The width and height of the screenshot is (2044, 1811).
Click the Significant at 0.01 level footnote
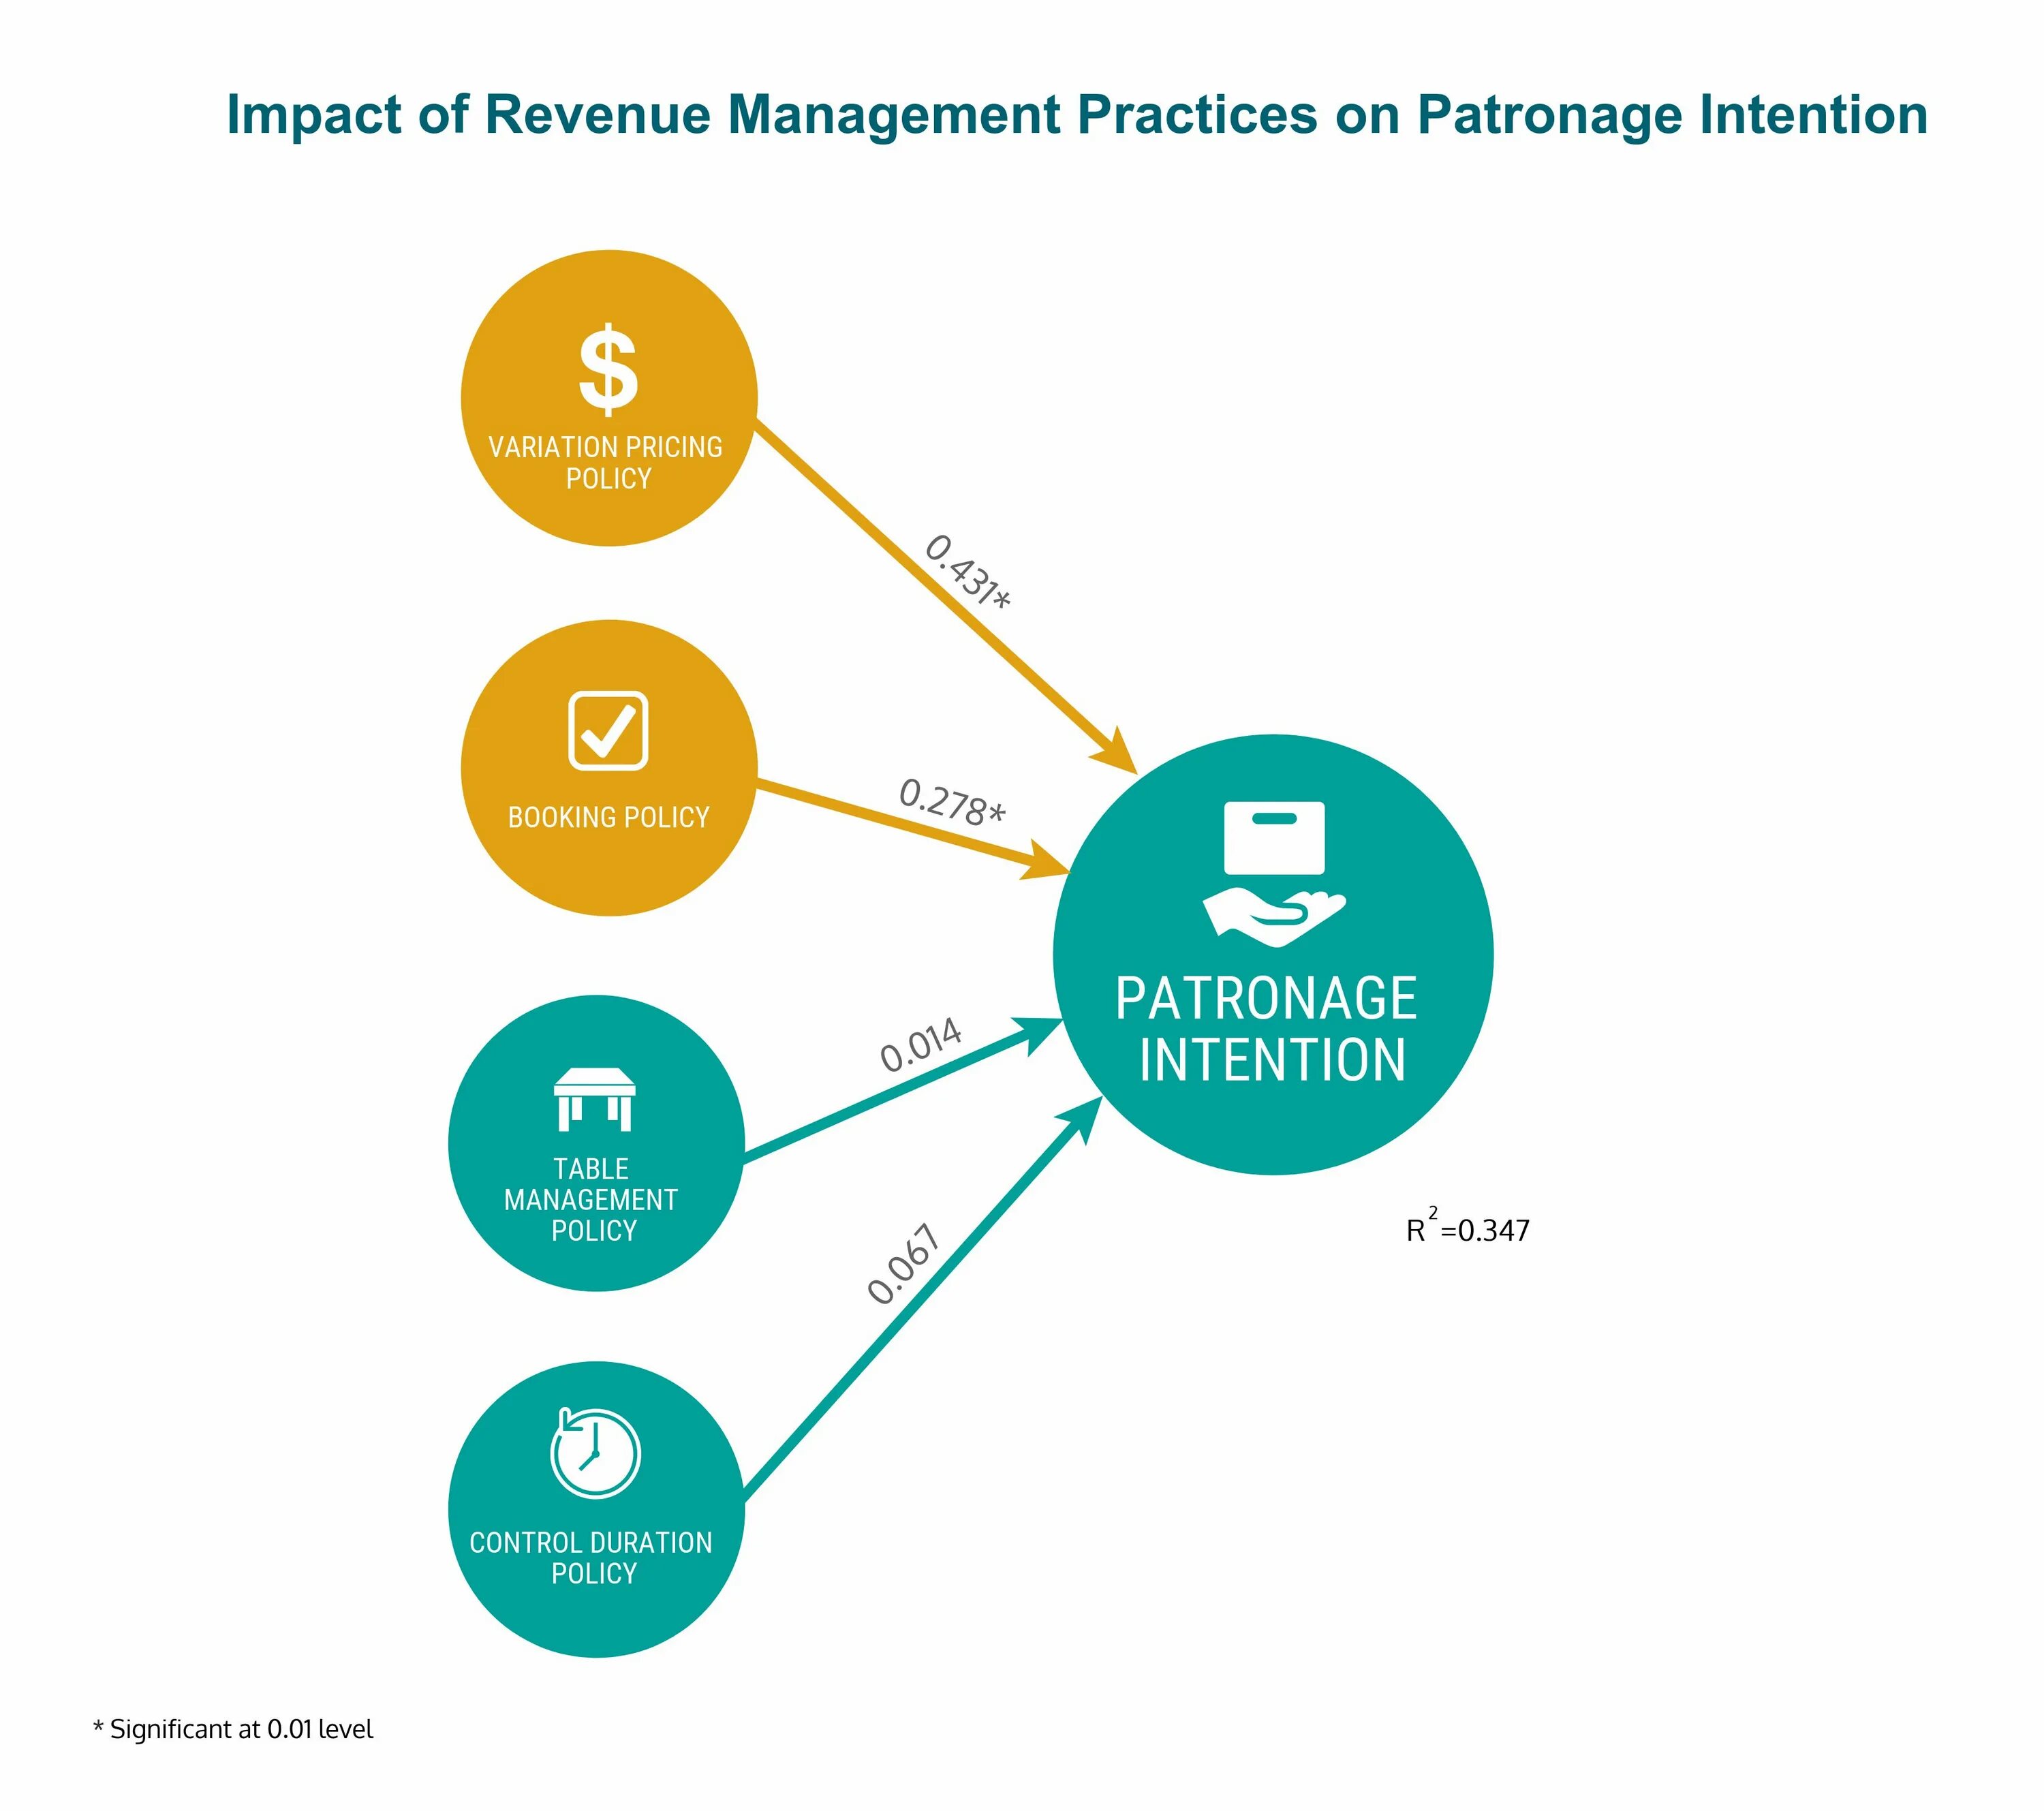click(233, 1729)
